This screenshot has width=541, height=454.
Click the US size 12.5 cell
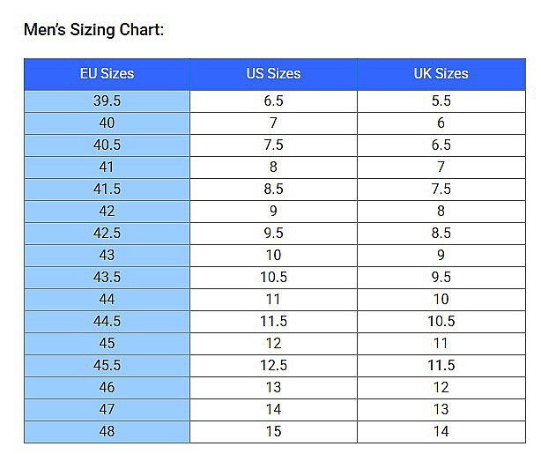(x=273, y=366)
